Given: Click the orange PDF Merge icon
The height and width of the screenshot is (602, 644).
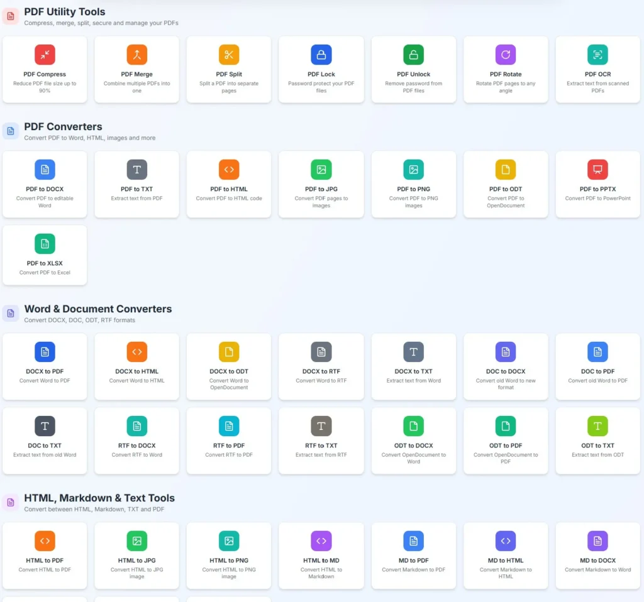Looking at the screenshot, I should click(x=136, y=55).
